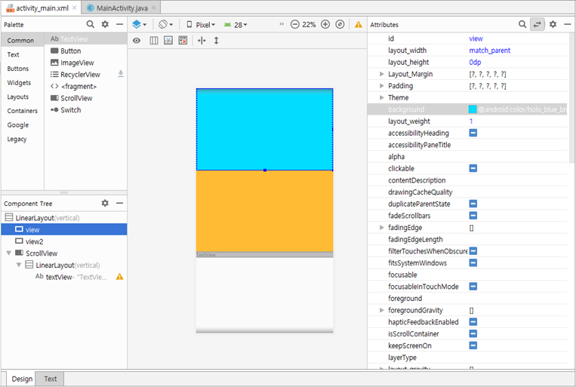576x387 pixels.
Task: Switch to Text tab at bottom
Action: coord(51,379)
